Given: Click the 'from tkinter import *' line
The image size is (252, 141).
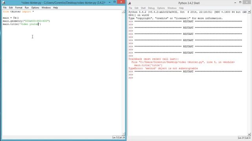Looking at the screenshot, I should coord(19,12).
